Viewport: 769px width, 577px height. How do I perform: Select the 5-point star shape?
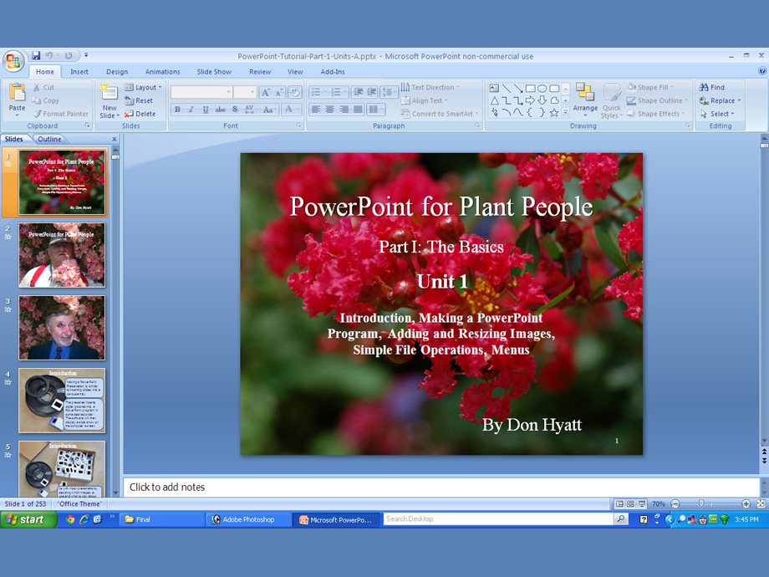click(x=554, y=113)
